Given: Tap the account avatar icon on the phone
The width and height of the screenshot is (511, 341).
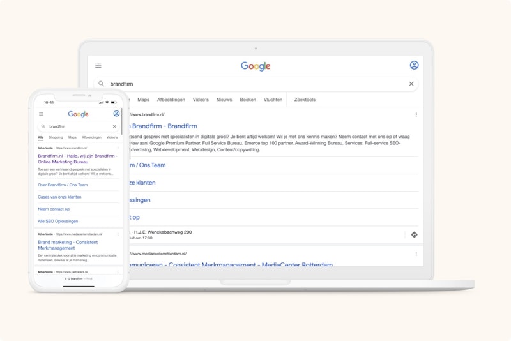Looking at the screenshot, I should pyautogui.click(x=116, y=114).
